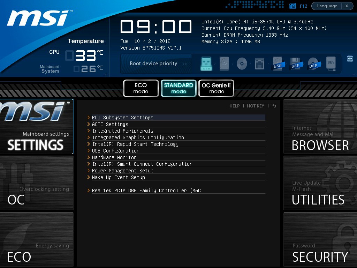This screenshot has width=357, height=268.
Task: Pick the USB floppy boot device icon
Action: click(x=295, y=64)
